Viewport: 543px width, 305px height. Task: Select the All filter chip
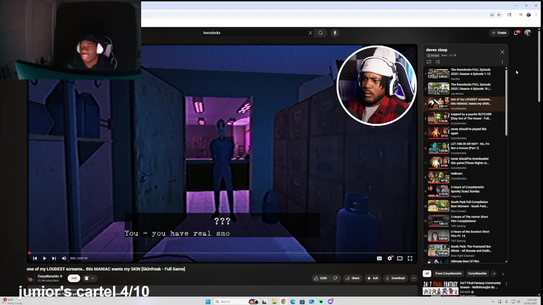click(x=427, y=274)
